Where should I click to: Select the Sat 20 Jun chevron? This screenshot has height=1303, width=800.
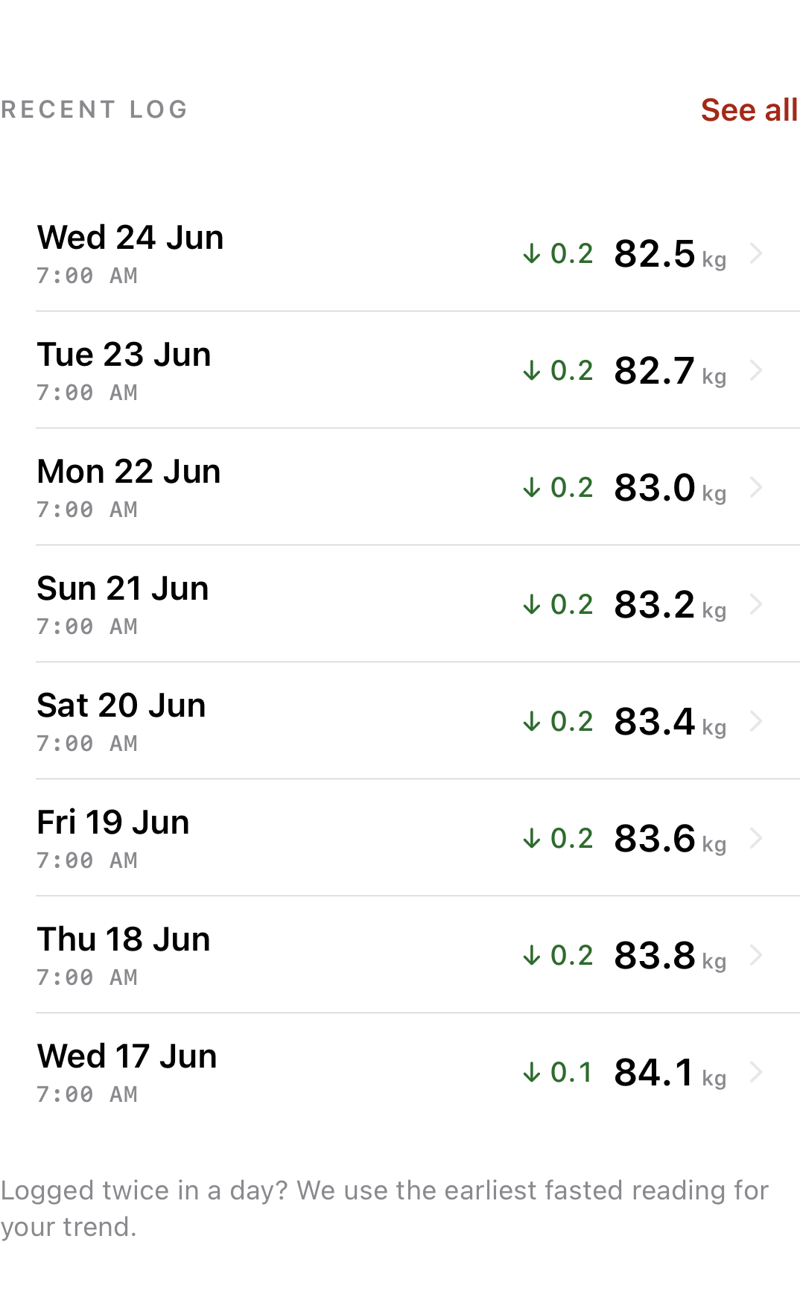(x=756, y=721)
